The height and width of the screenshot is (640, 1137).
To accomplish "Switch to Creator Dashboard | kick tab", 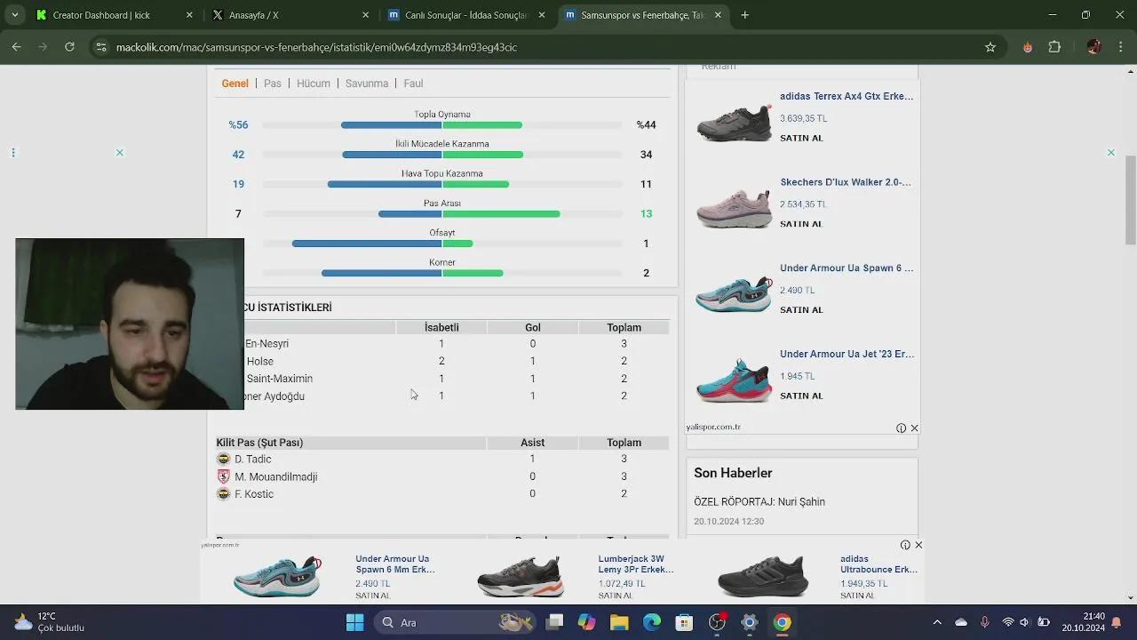I will pos(111,15).
